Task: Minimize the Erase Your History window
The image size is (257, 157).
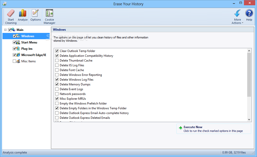Action: 234,3
